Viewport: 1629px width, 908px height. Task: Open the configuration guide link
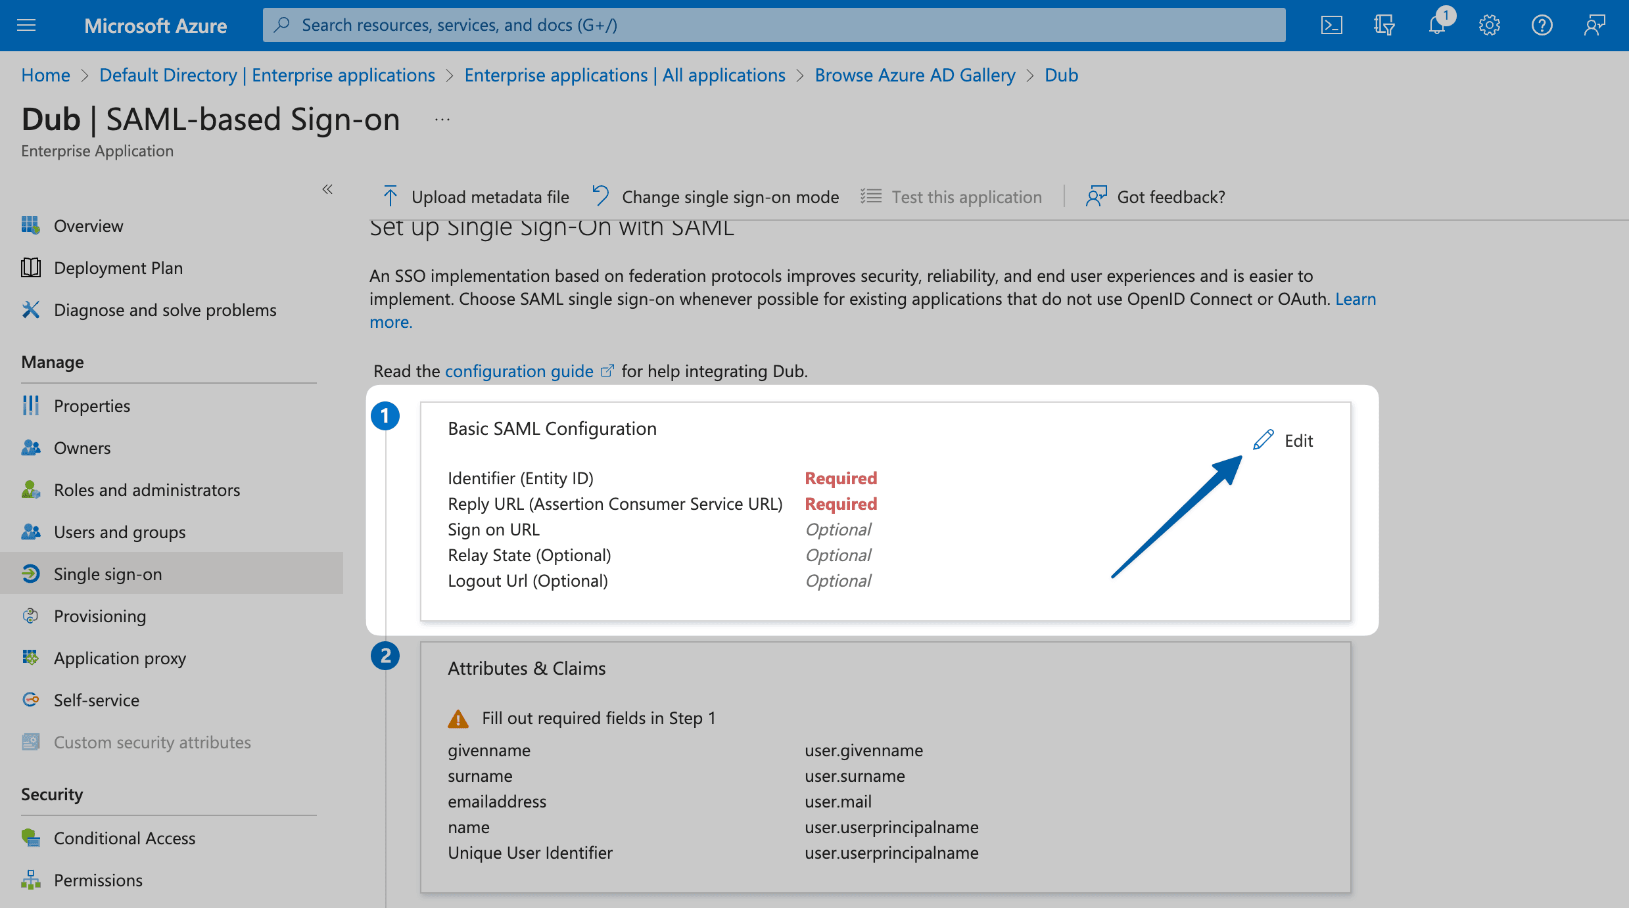519,371
